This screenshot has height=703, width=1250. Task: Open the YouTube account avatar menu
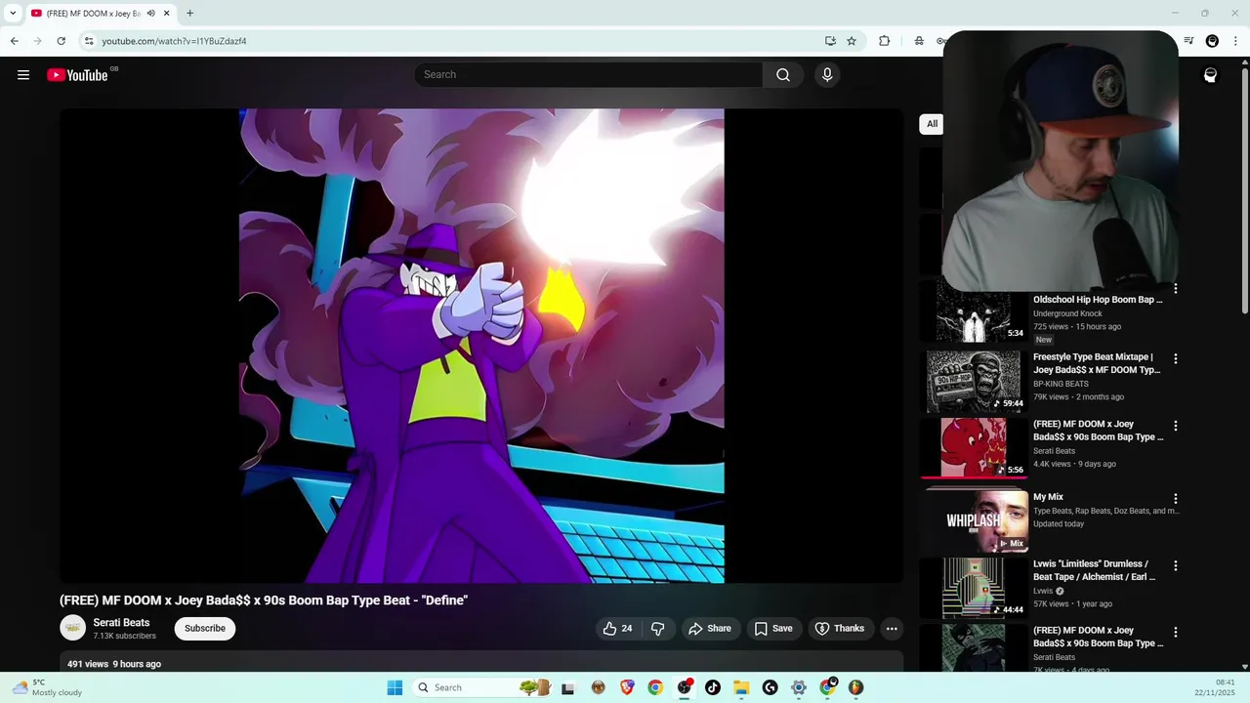1210,75
